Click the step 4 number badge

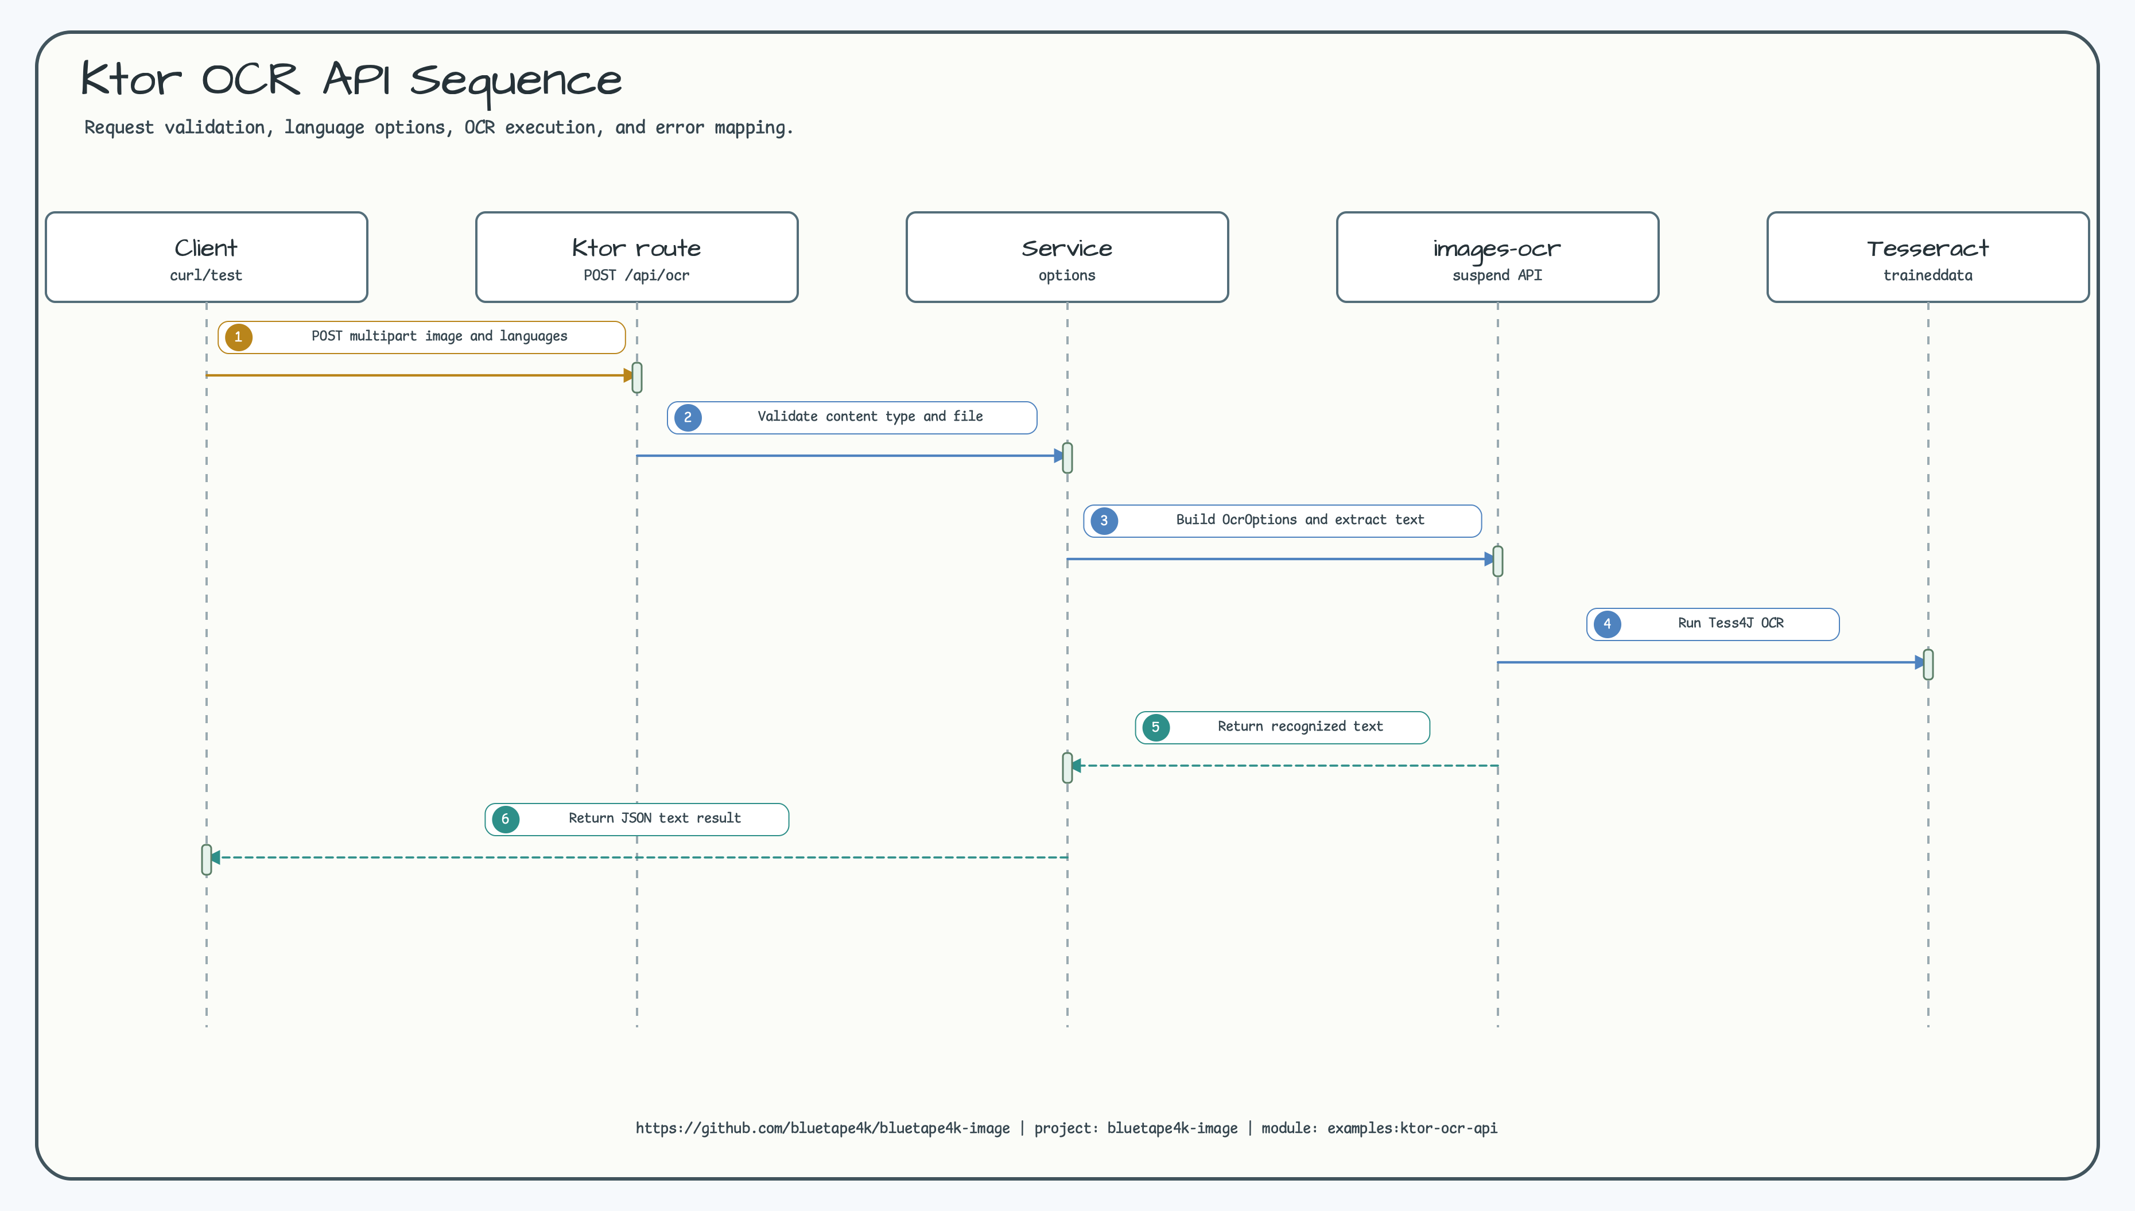click(x=1608, y=624)
